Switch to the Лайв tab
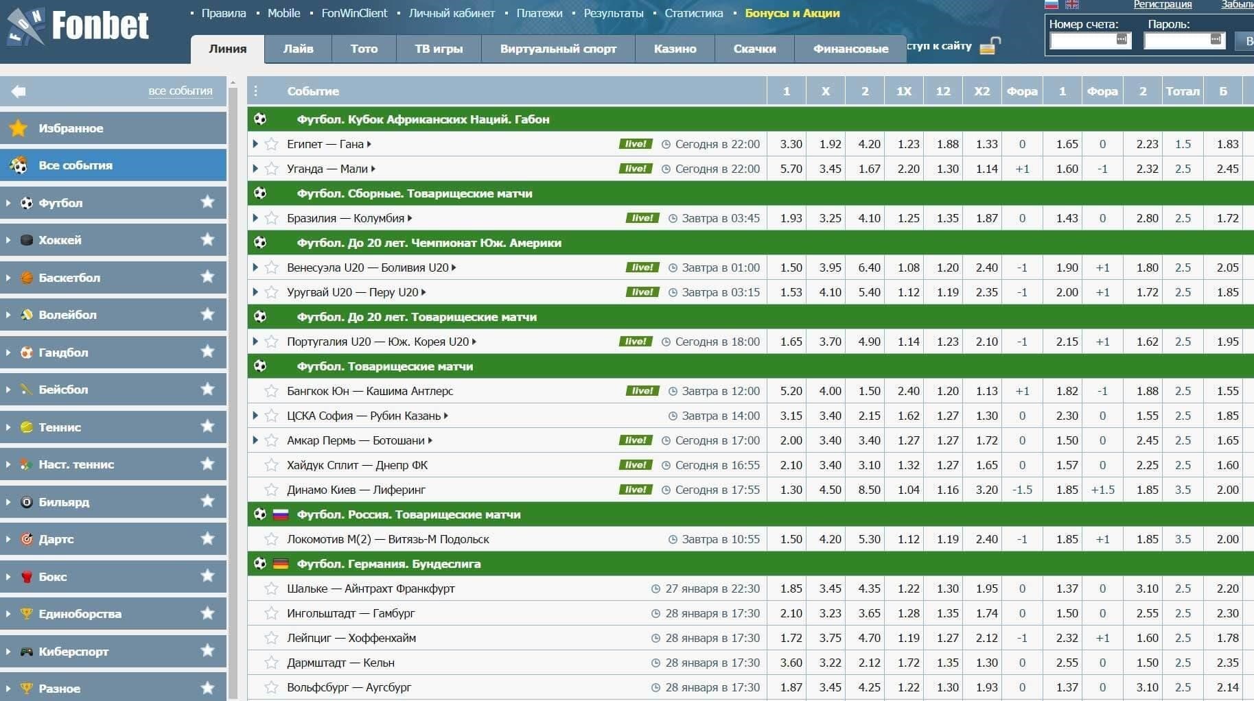This screenshot has height=701, width=1254. tap(298, 49)
